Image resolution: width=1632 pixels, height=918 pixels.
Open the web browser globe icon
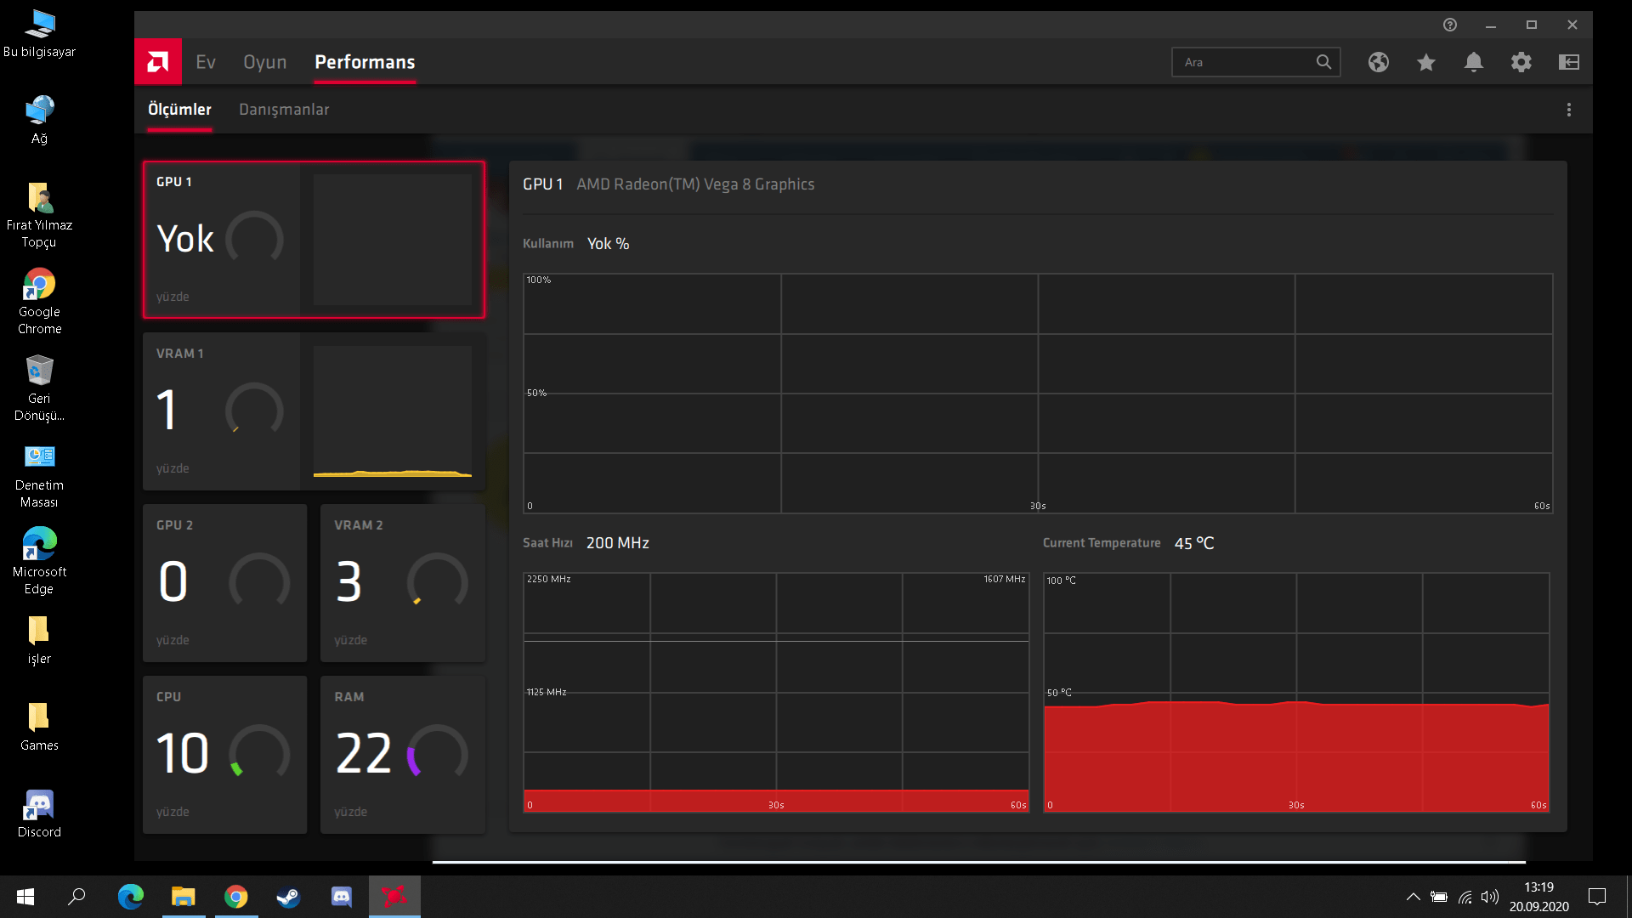pyautogui.click(x=1378, y=62)
